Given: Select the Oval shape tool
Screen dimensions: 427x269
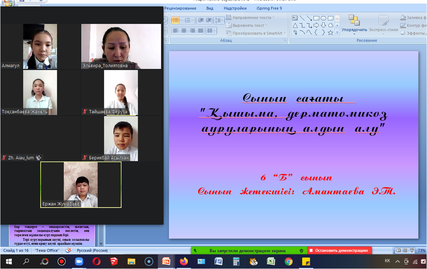Looking at the screenshot, I should tap(324, 18).
